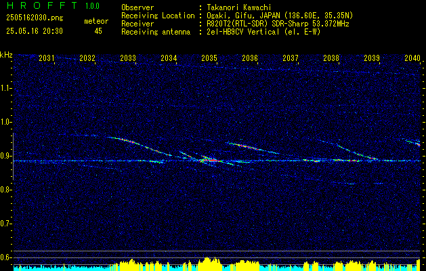426x271 pixels.
Task: Click the meteor count value 45
Action: point(98,31)
